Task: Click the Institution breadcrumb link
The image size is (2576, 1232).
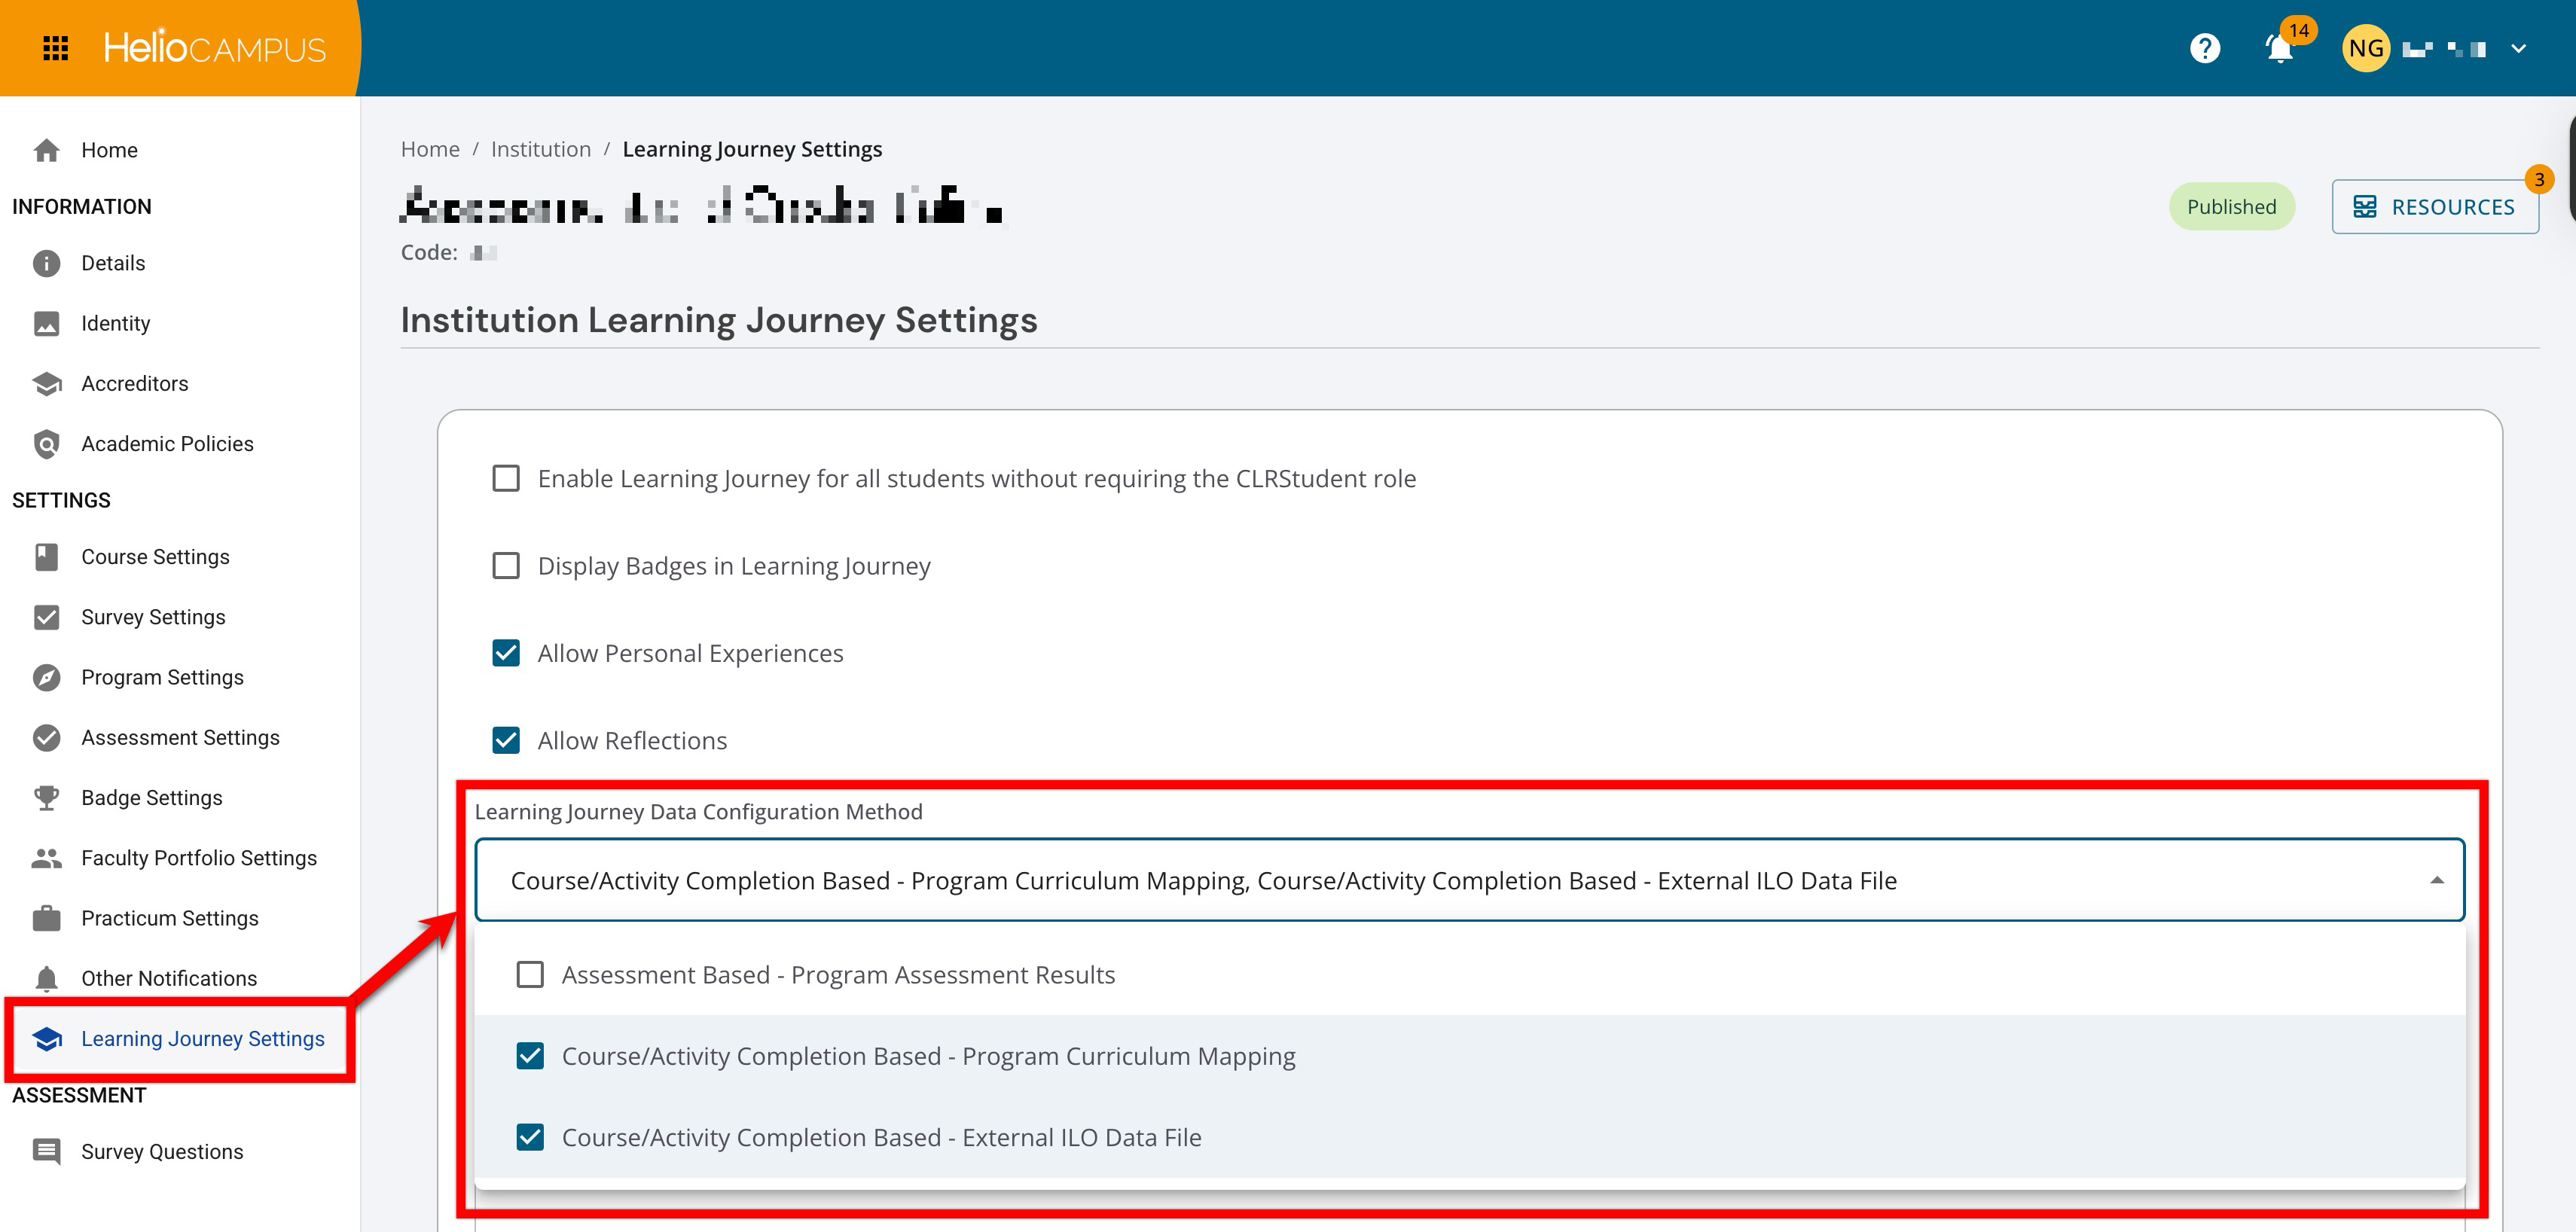Action: coord(541,149)
